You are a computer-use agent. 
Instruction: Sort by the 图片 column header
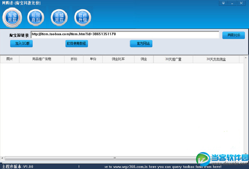9,59
